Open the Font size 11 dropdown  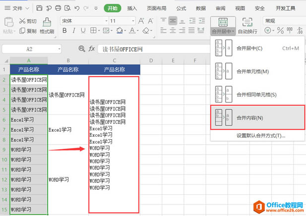tap(133, 21)
